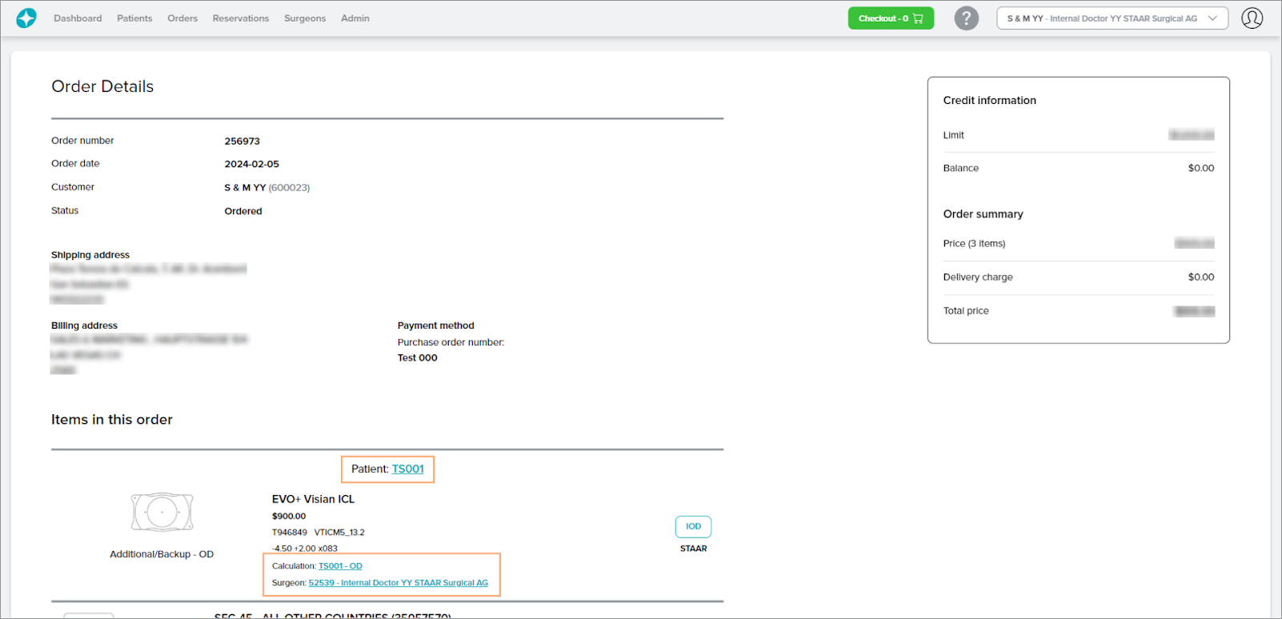Click the IOD badge icon

693,526
